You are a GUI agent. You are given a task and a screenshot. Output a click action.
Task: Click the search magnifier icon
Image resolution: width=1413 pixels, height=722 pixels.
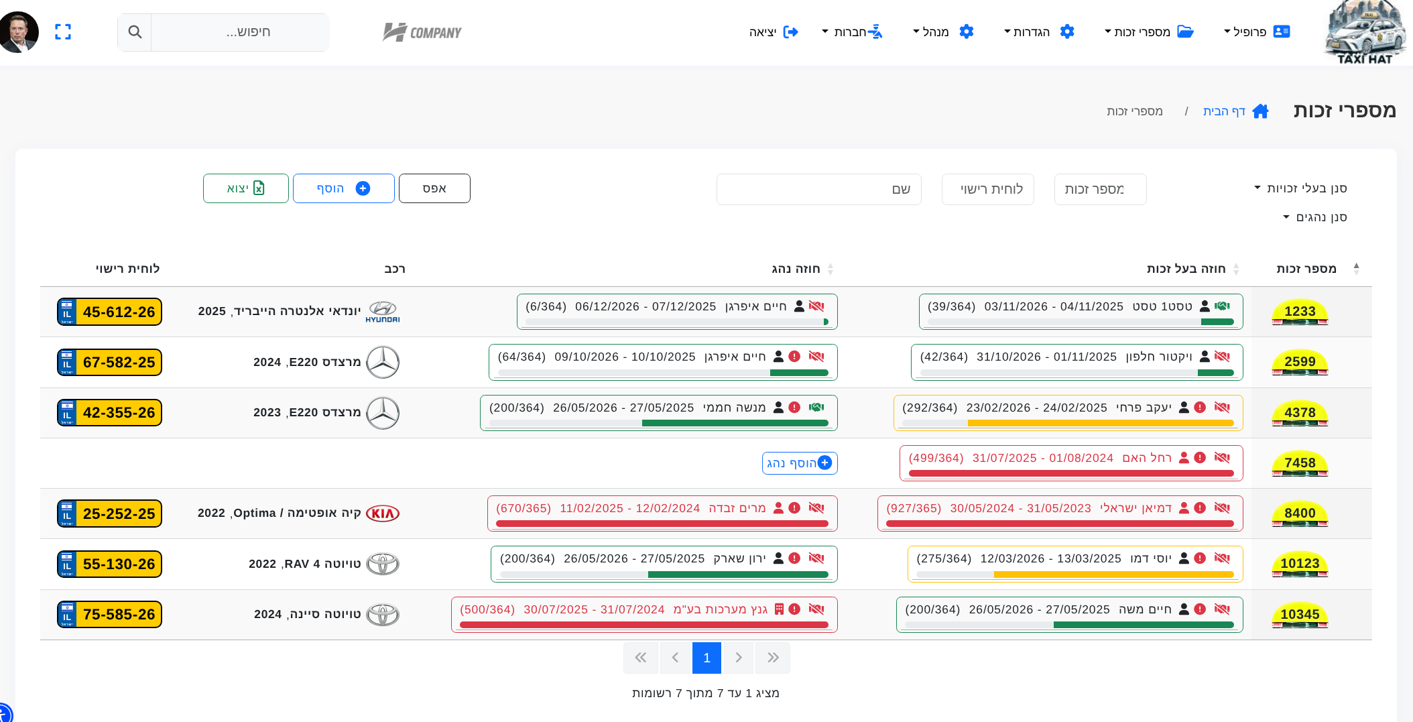click(x=135, y=32)
